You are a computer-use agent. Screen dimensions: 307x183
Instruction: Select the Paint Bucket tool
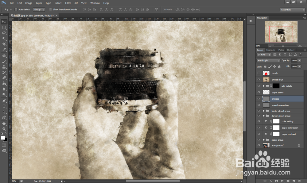point(4,83)
